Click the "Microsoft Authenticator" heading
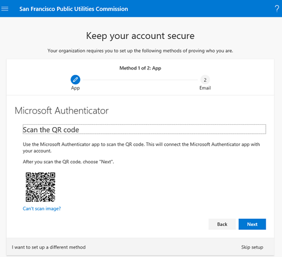The width and height of the screenshot is (282, 257). tap(61, 111)
